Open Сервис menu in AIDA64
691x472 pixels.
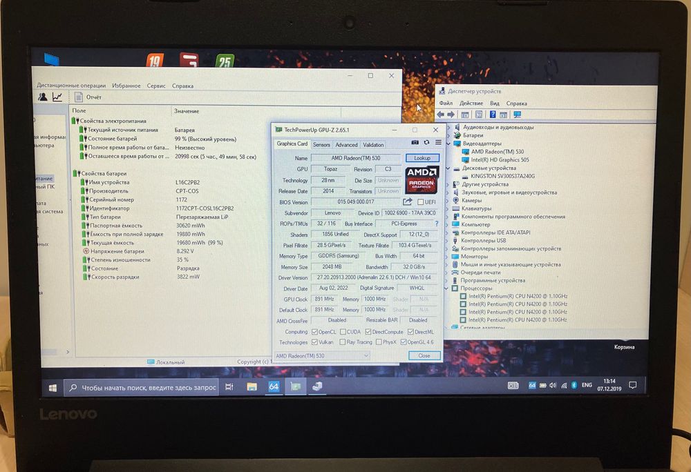[156, 86]
